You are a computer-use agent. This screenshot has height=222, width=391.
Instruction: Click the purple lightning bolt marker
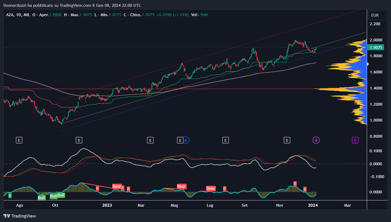[x=316, y=141]
